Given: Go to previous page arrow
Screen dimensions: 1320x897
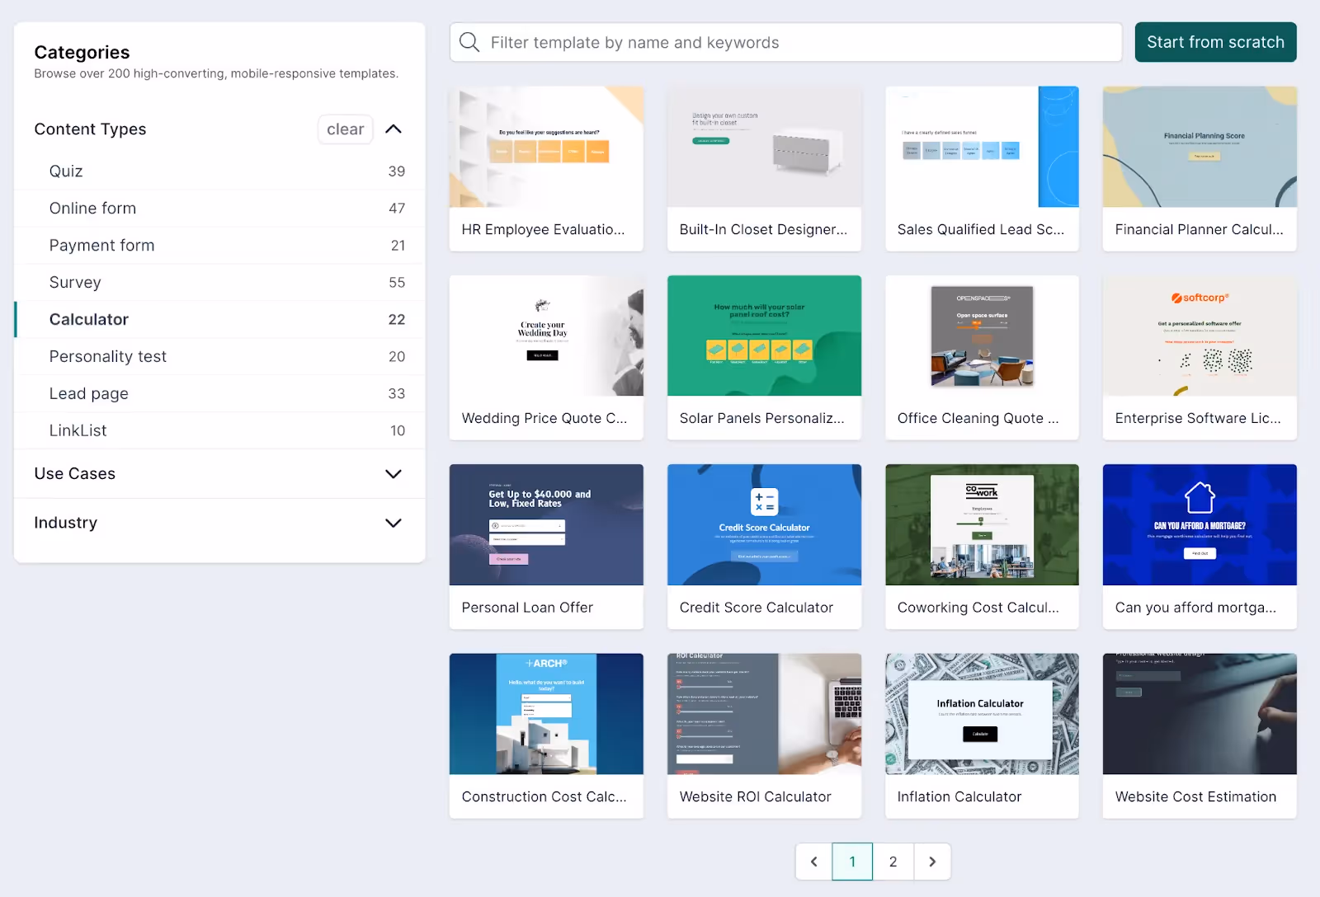Looking at the screenshot, I should point(814,862).
